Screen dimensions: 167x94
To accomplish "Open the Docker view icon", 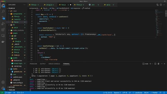I will (x=3, y=42).
